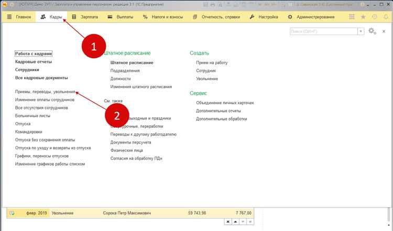Screen dimensions: 393x231
Task: Clear the search field with x button
Action: [361, 31]
